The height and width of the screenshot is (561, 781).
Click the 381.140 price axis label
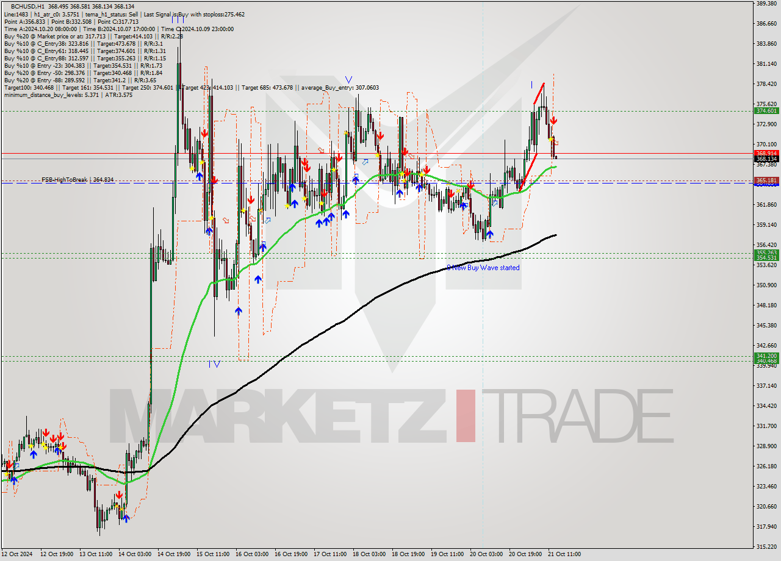coord(766,64)
